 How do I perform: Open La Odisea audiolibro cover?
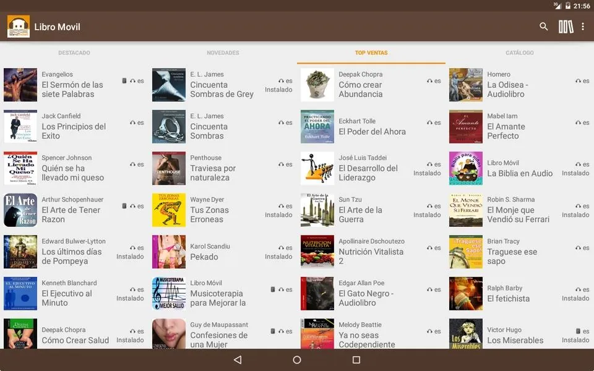click(466, 85)
